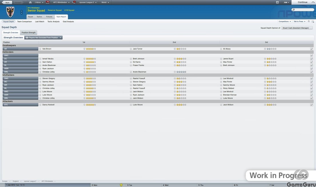Bookmark this screen with the star icon
The height and width of the screenshot is (187, 316).
tap(309, 21)
